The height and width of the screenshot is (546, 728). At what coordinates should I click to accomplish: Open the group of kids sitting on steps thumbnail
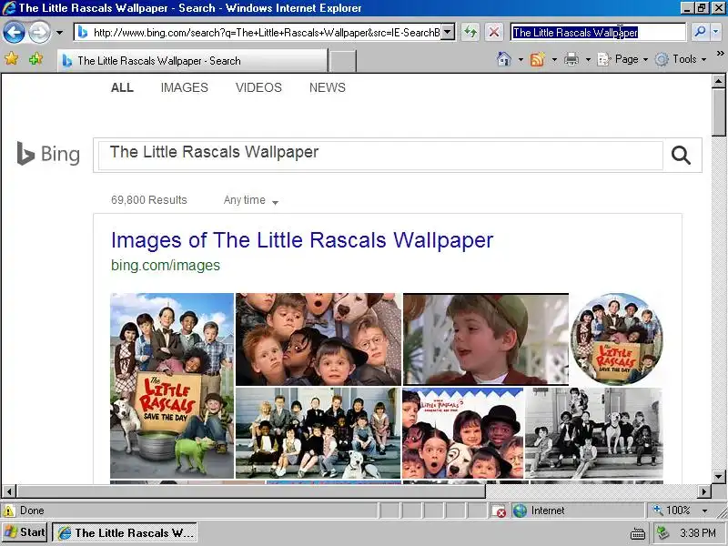coord(318,433)
